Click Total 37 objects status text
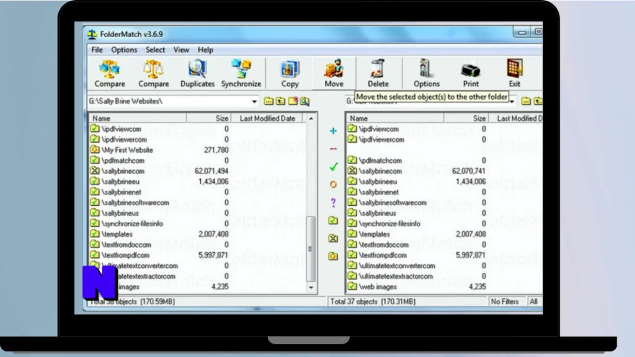The image size is (635, 357). 373,302
